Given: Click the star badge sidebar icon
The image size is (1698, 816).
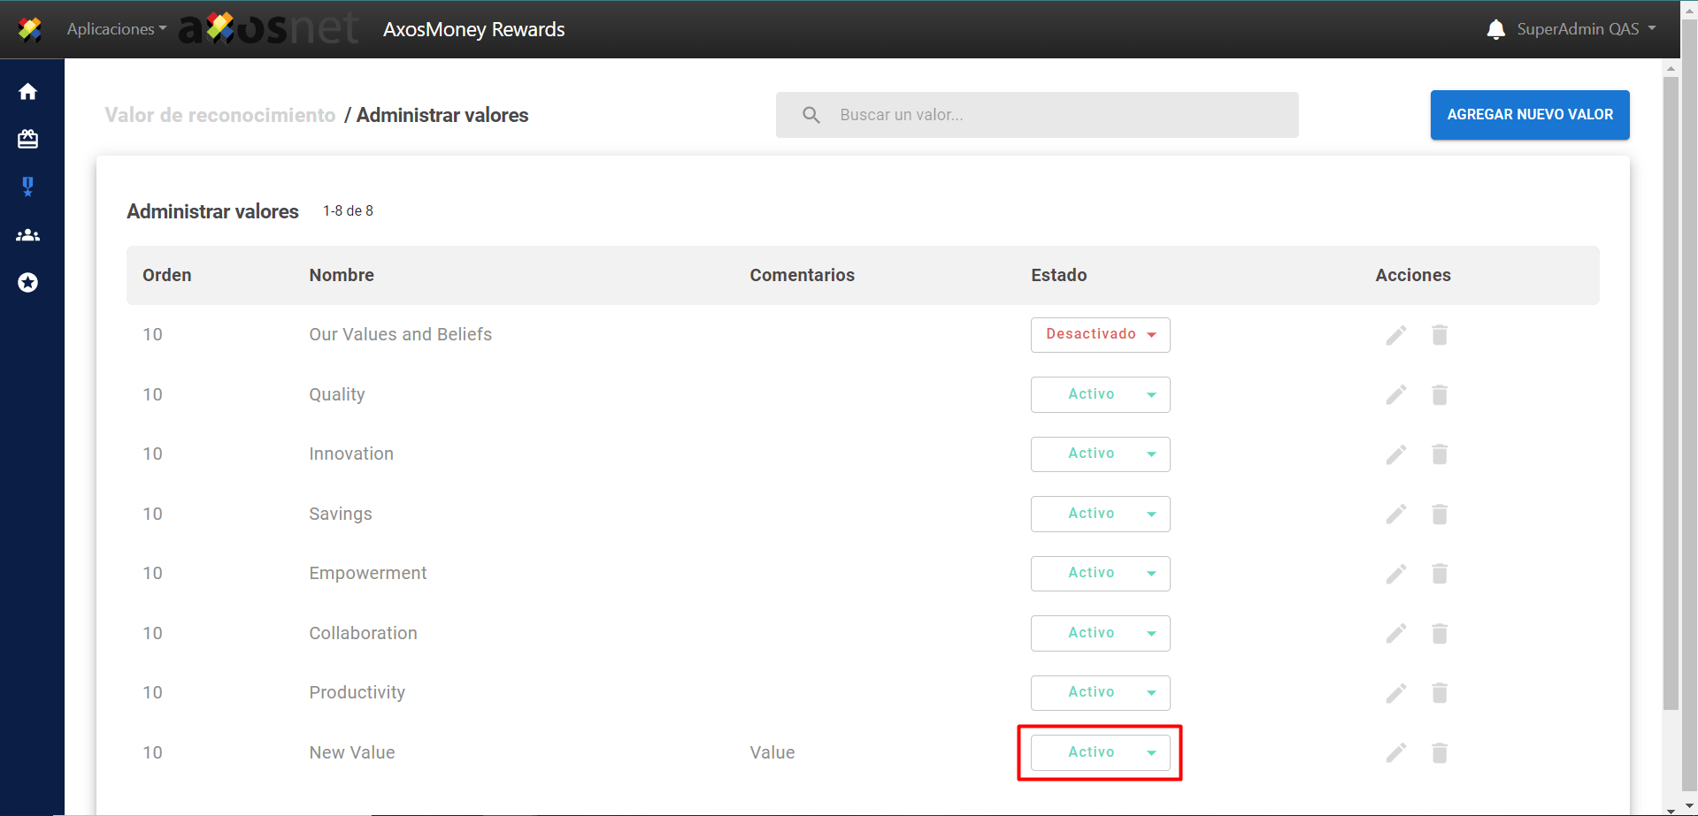Looking at the screenshot, I should click(x=28, y=283).
